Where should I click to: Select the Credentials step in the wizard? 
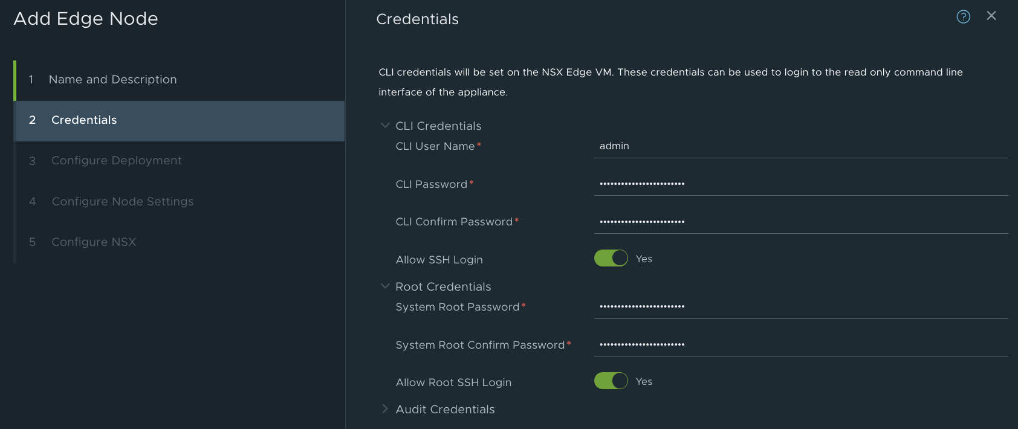84,120
